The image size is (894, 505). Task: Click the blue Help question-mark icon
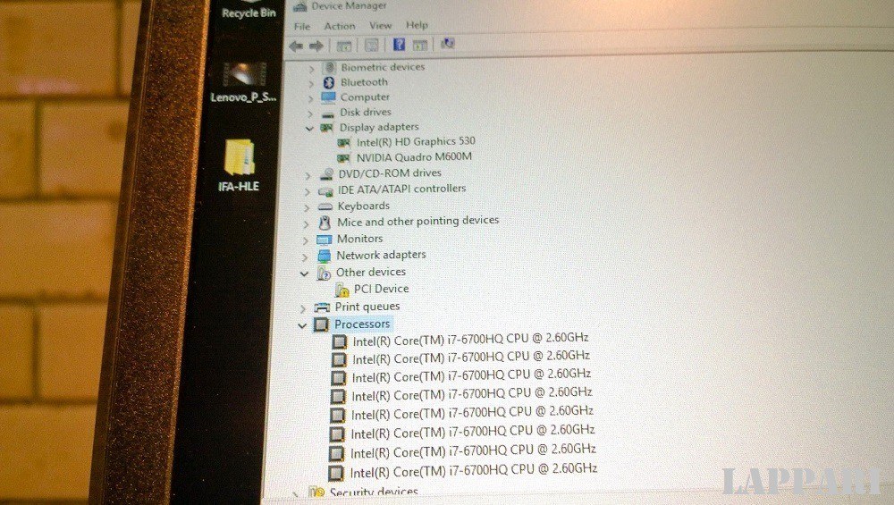399,44
